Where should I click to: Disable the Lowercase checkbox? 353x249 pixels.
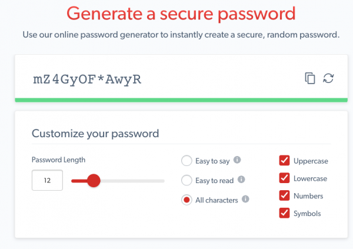point(285,178)
